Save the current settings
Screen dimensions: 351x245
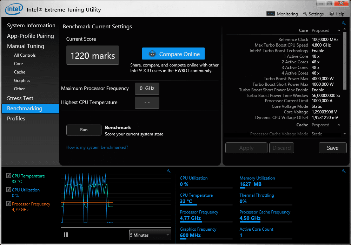coord(333,148)
